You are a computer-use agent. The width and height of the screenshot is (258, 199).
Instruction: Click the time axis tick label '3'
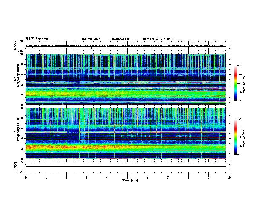pyautogui.click(x=87, y=178)
